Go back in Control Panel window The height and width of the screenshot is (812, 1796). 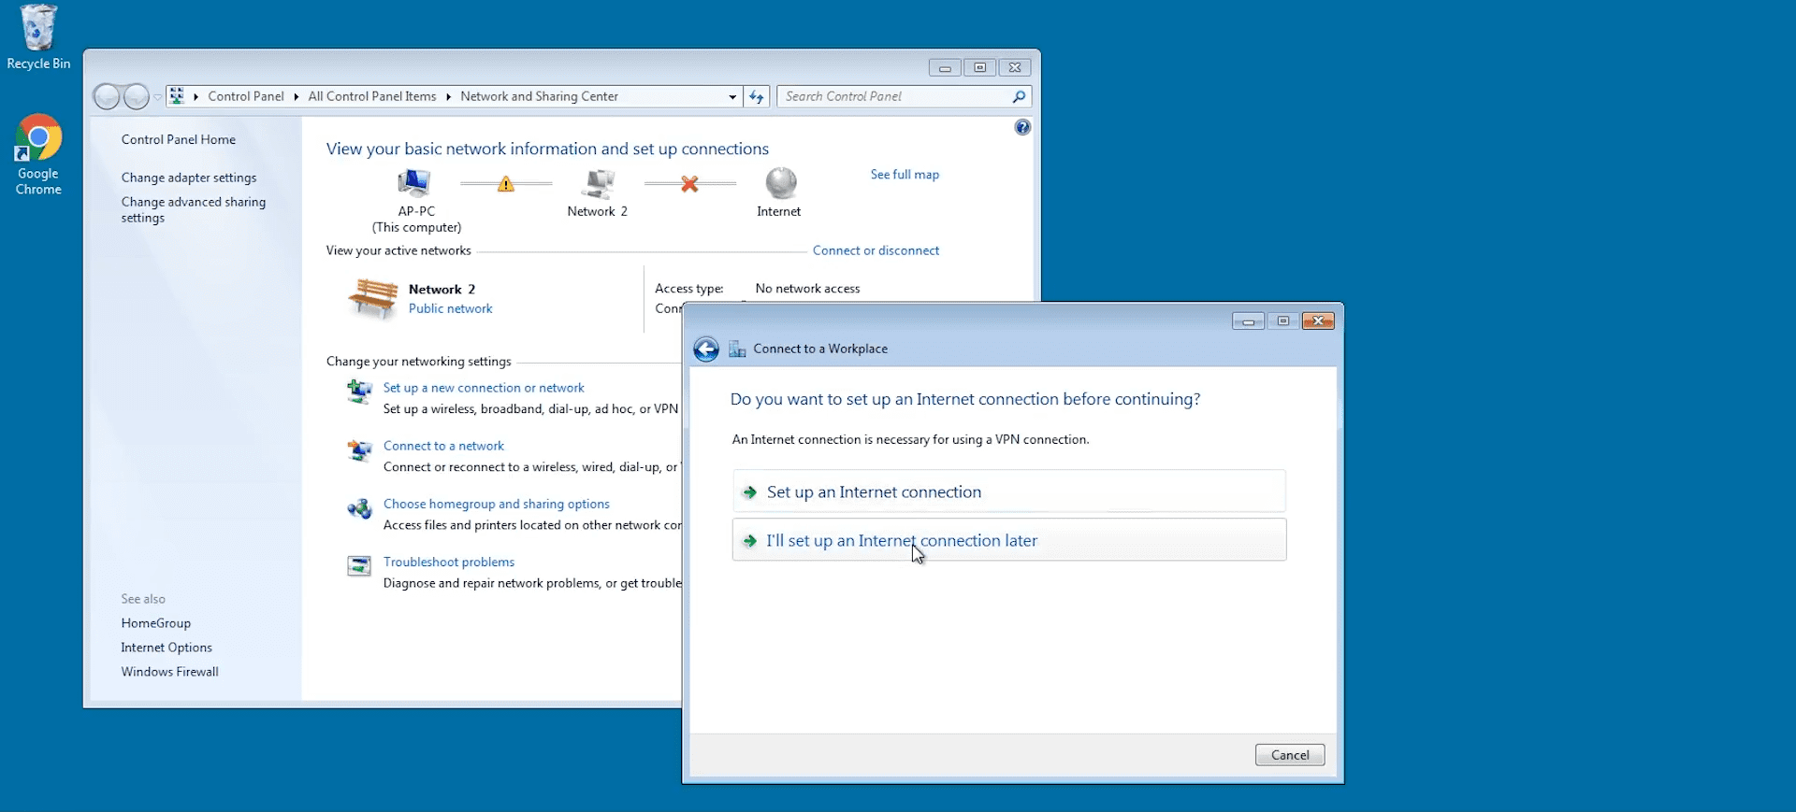pos(107,96)
